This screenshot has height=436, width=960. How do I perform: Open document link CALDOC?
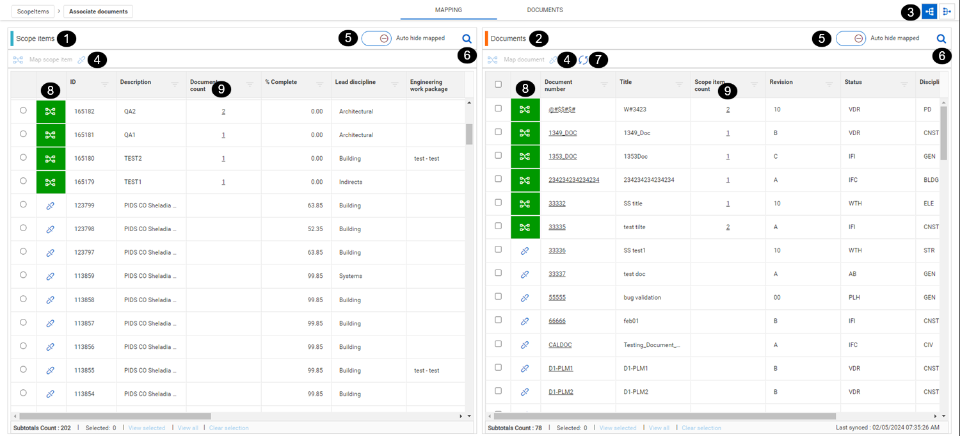point(560,345)
